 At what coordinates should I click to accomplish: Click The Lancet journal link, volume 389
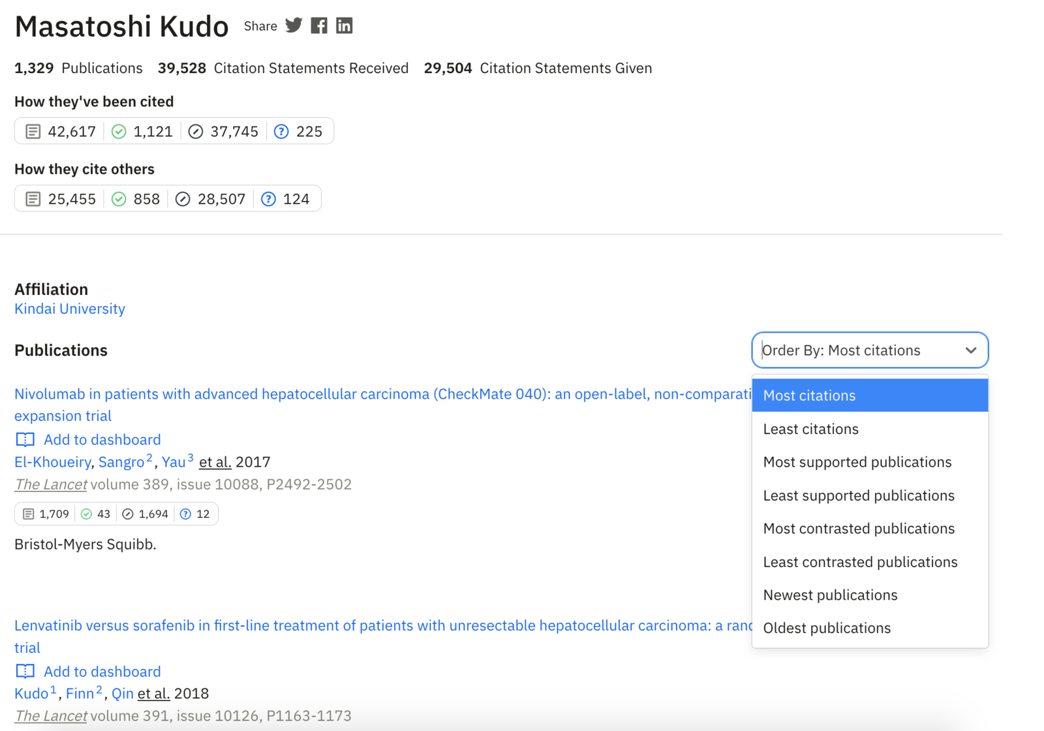[x=51, y=484]
